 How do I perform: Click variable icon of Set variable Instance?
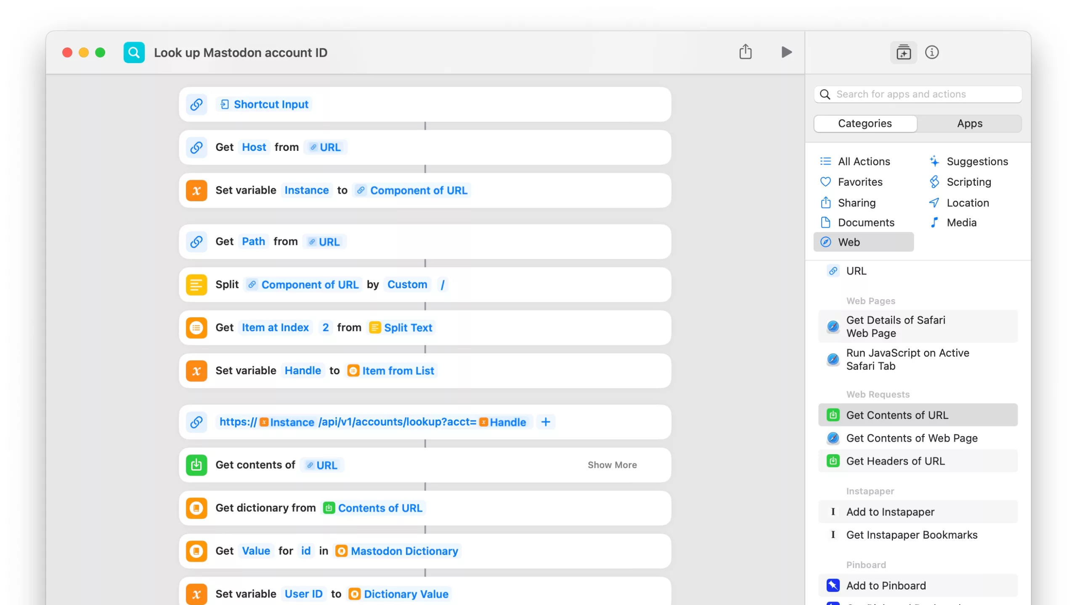(x=196, y=190)
